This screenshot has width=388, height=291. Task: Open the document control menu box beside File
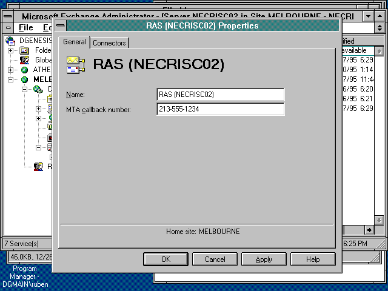(x=8, y=27)
